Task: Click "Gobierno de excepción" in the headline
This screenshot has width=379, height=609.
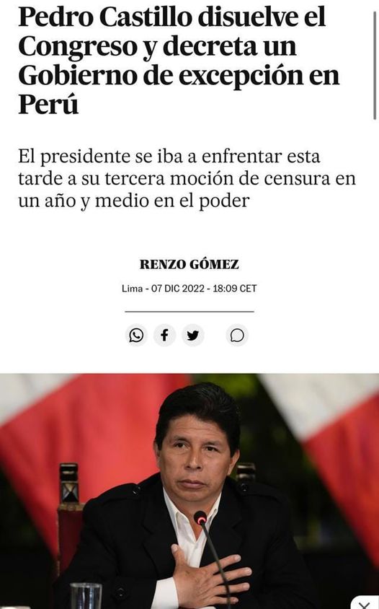Action: click(161, 75)
